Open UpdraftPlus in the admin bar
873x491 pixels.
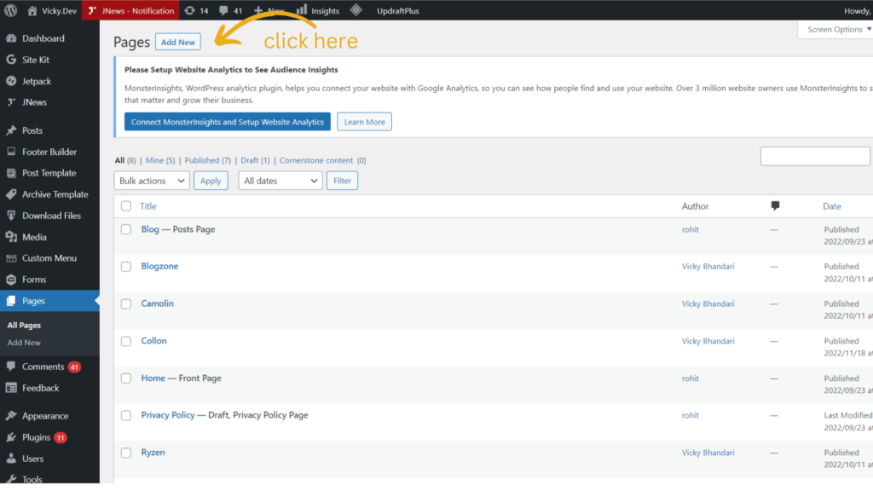[x=397, y=10]
